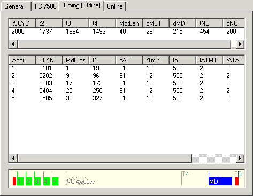This screenshot has width=253, height=196.
Task: Sort by the Addr column header
Action: point(22,60)
